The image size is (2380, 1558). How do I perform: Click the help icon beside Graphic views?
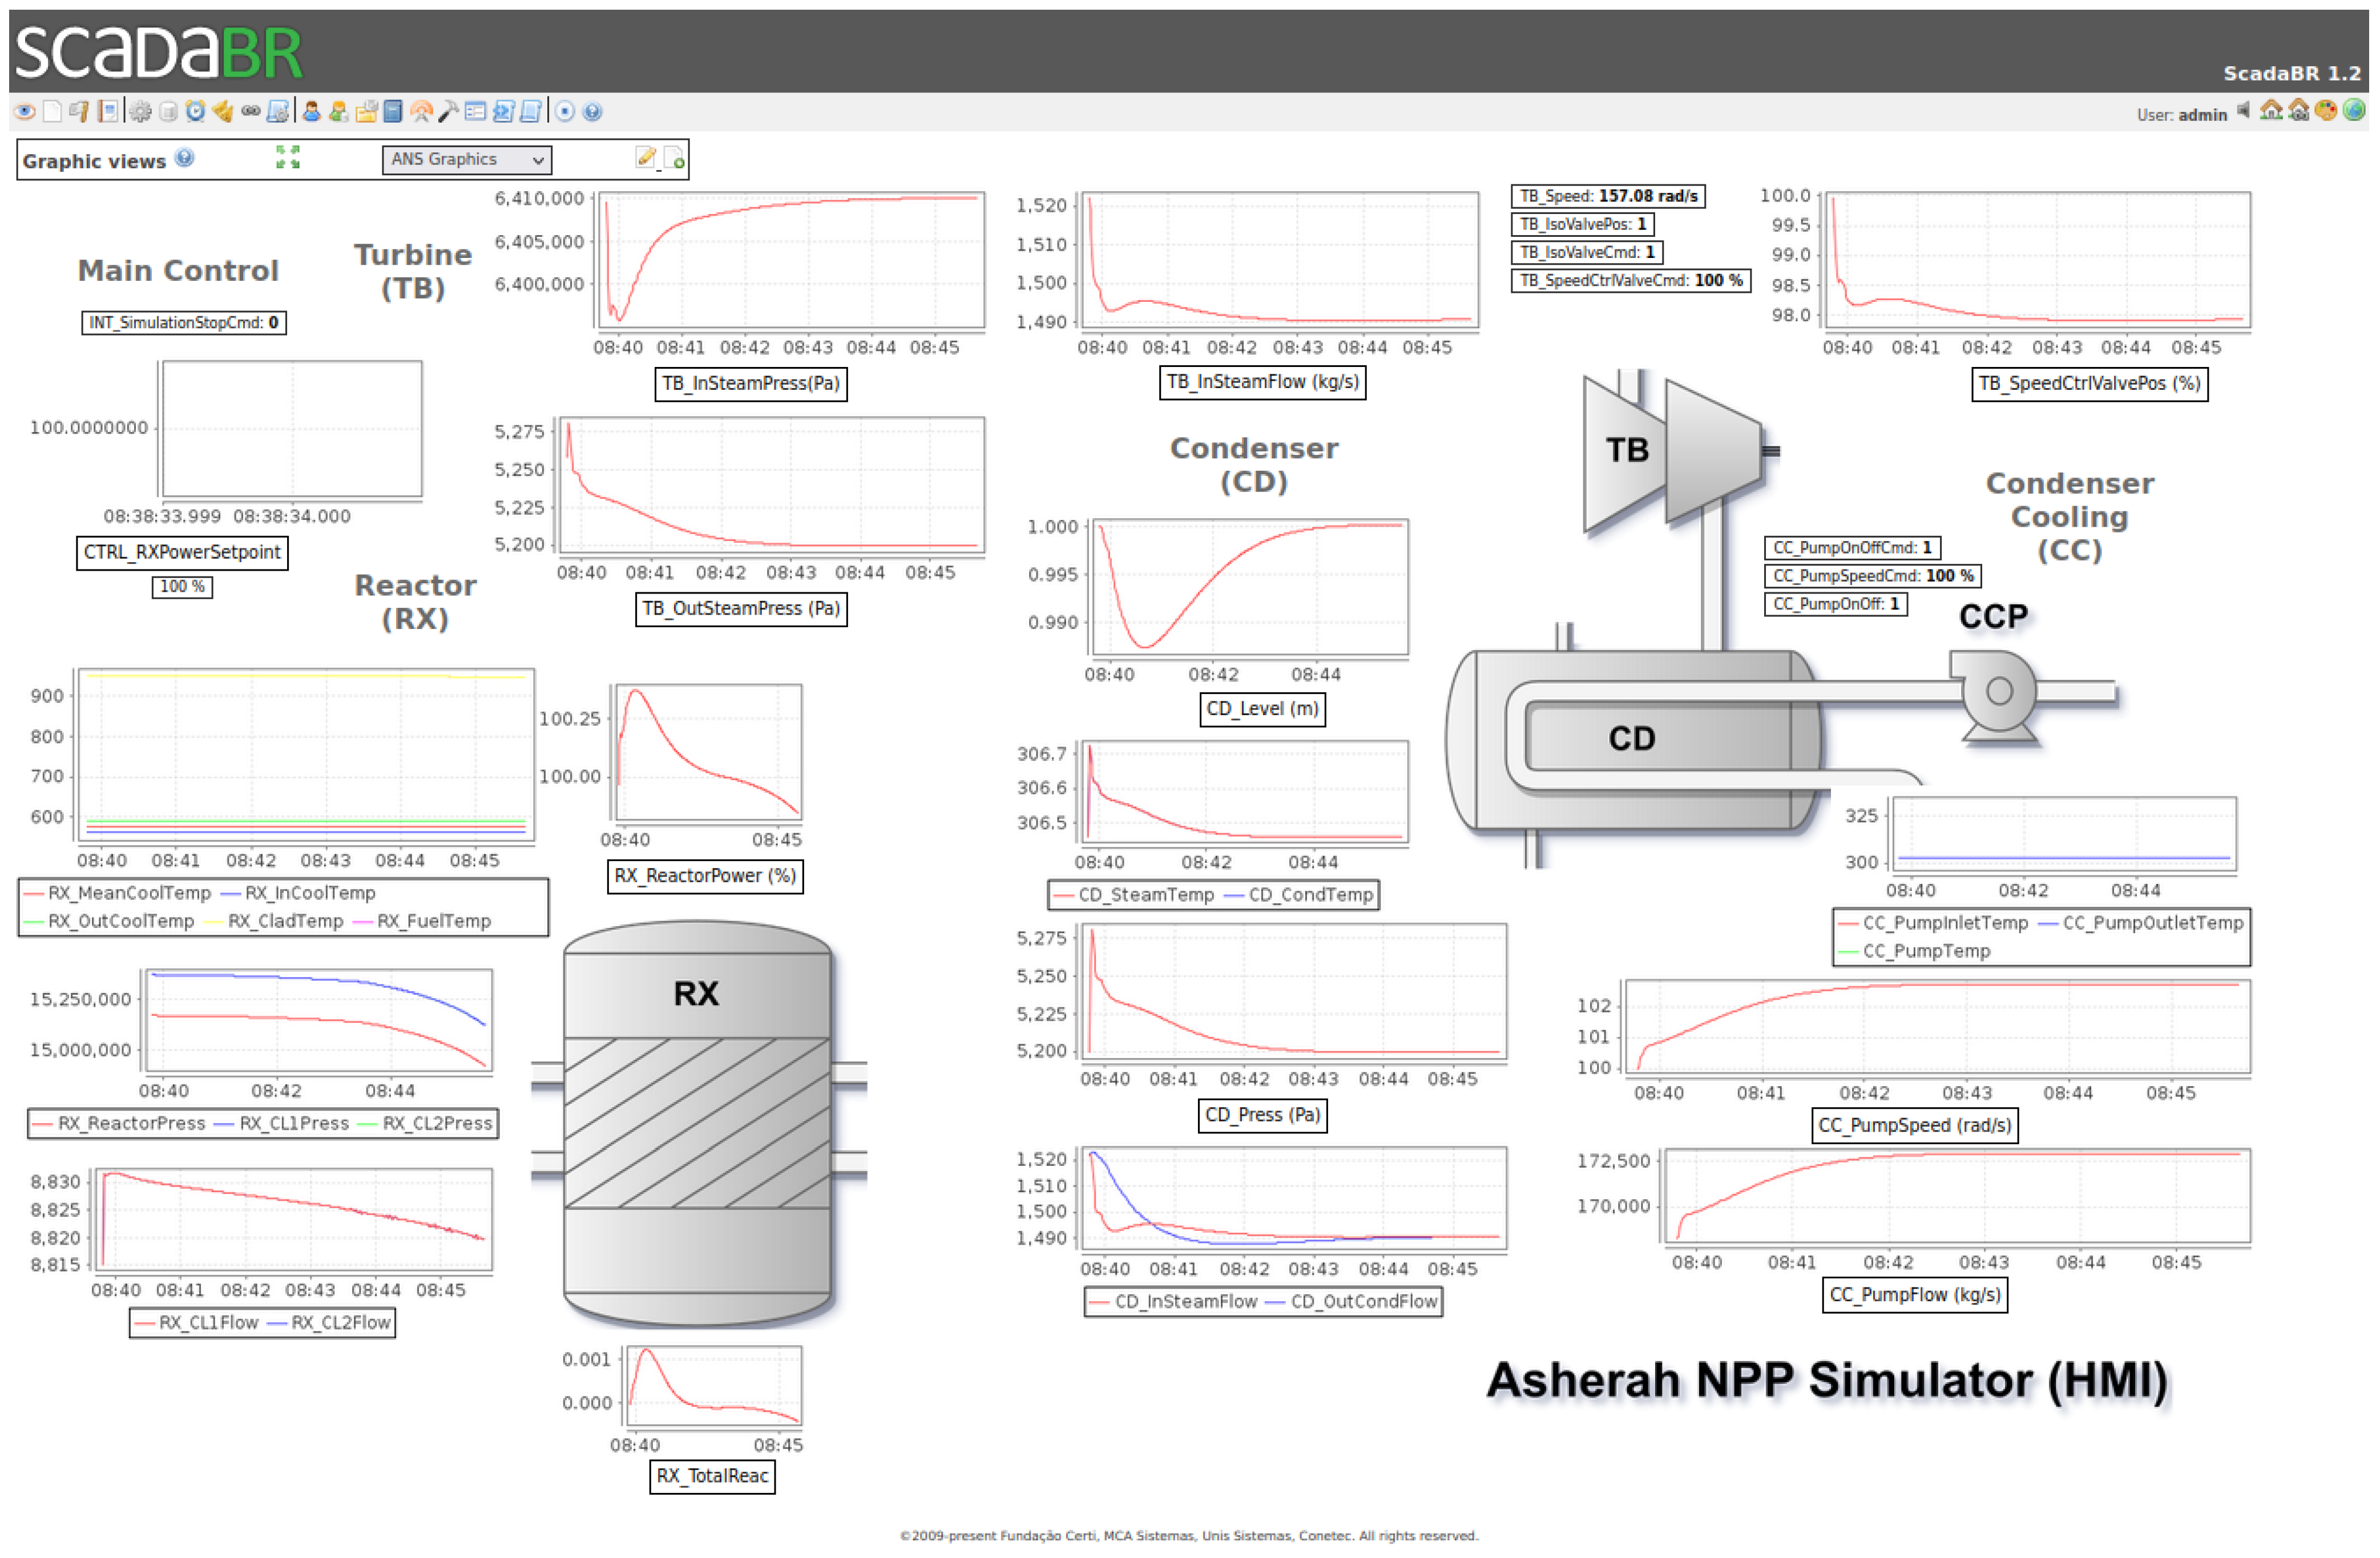(185, 158)
